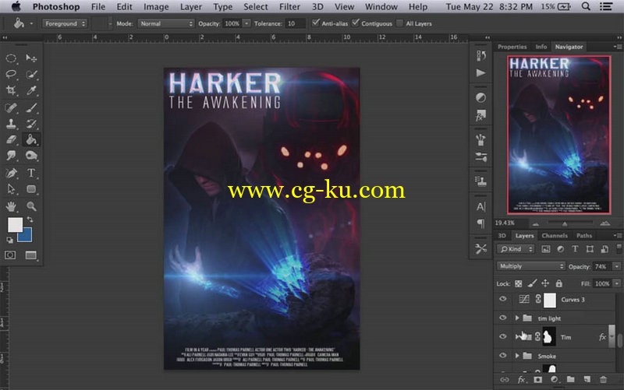This screenshot has height=390, width=624.
Task: Select the Eraser tool
Action: pyautogui.click(x=11, y=139)
